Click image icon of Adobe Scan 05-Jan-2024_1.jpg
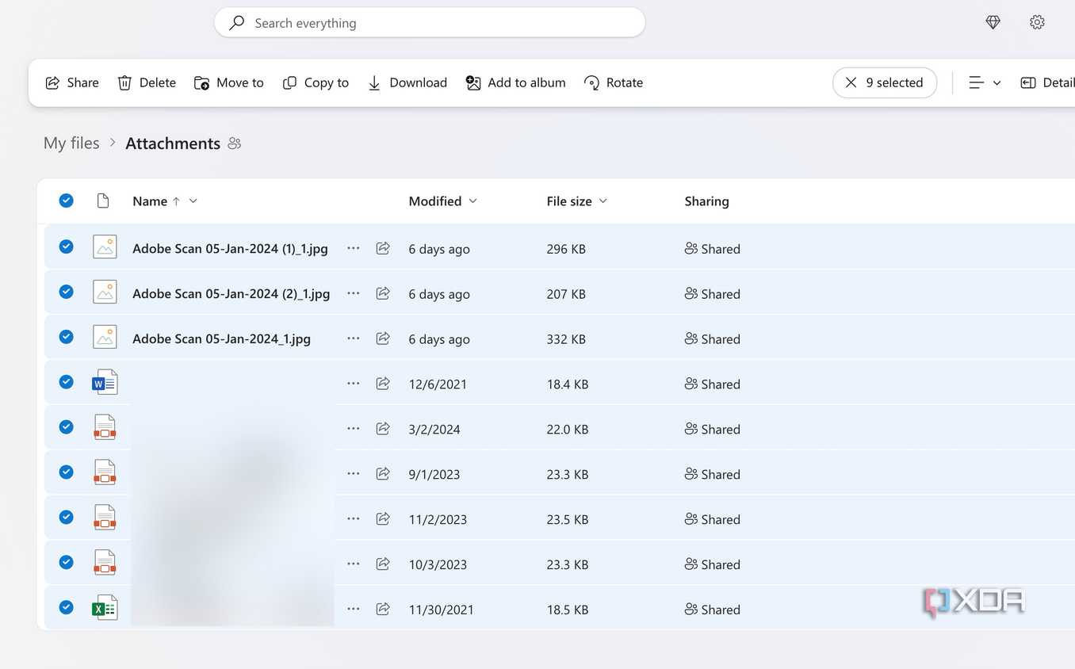Viewport: 1075px width, 669px height. pyautogui.click(x=105, y=337)
